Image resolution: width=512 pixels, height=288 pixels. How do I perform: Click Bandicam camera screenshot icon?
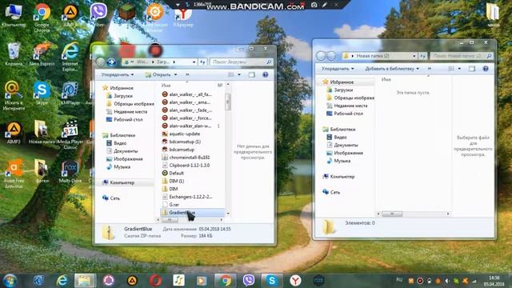tap(314, 5)
